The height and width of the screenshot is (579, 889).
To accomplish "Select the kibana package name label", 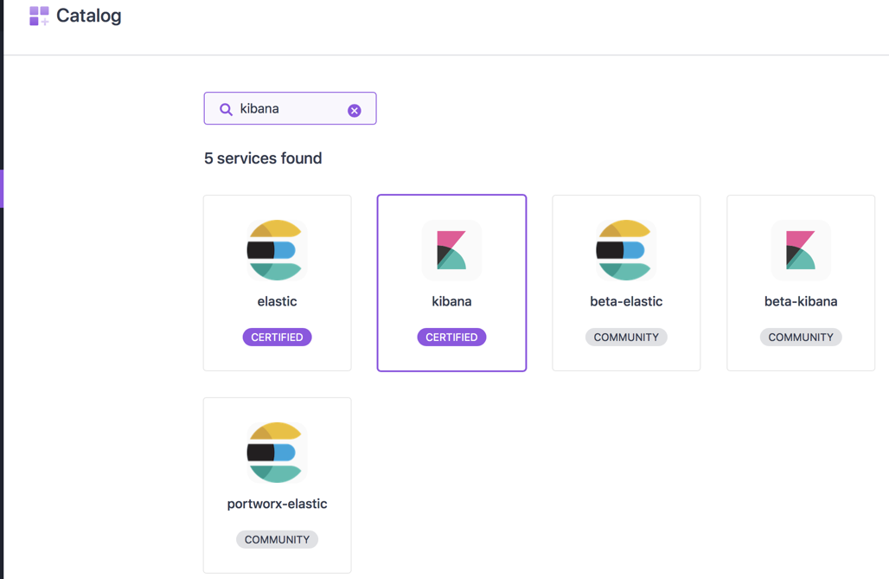I will (x=451, y=301).
